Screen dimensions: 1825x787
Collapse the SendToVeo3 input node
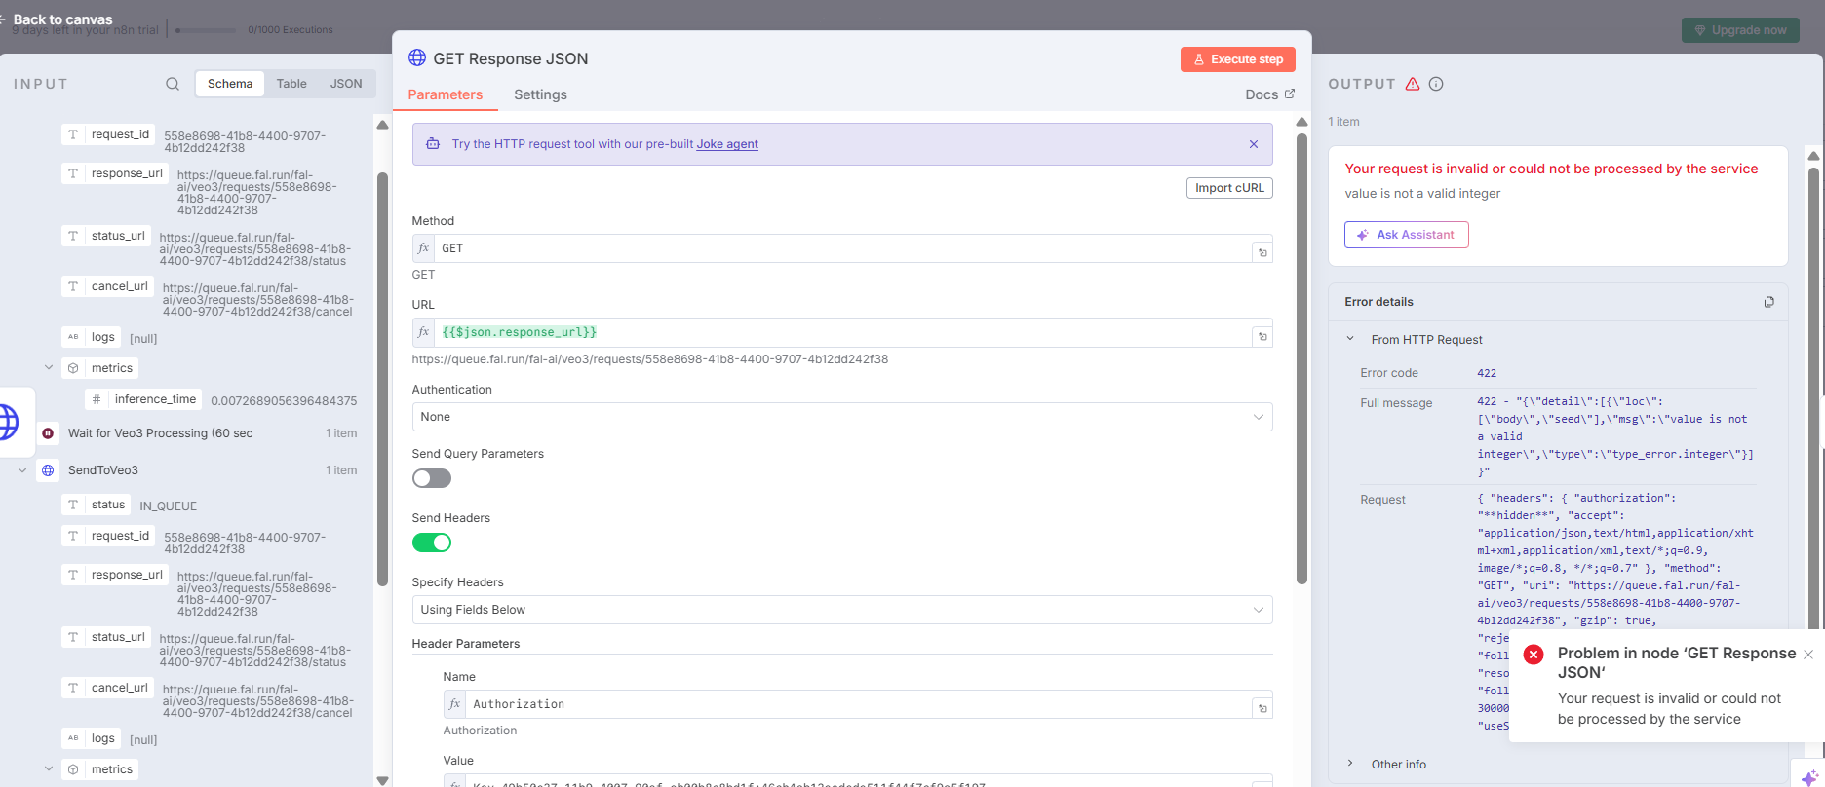[22, 470]
